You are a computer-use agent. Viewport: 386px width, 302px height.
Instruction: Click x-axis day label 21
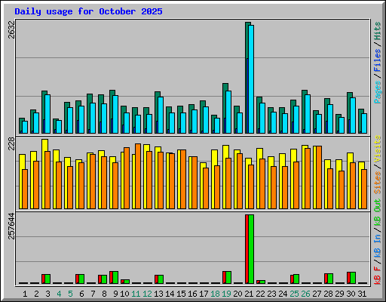tap(249, 294)
